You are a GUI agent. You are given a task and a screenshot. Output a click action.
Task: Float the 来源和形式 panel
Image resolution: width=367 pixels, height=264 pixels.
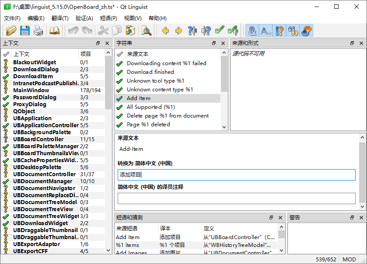(x=352, y=43)
